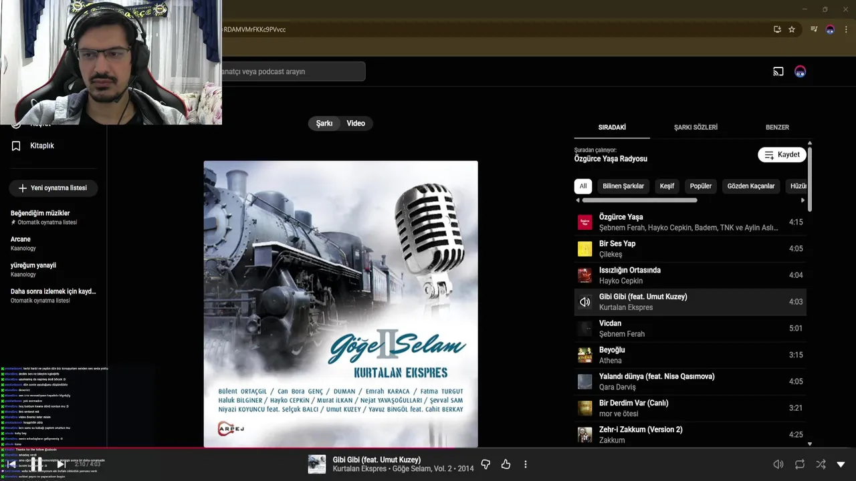Click Beyoğlu Athena album thumbnail
856x481 pixels.
tap(585, 355)
